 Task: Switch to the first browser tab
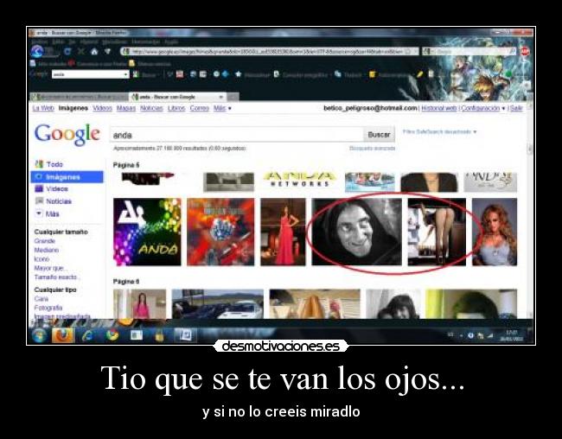point(79,97)
